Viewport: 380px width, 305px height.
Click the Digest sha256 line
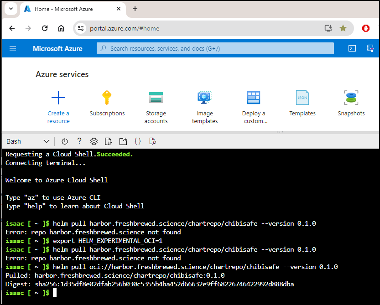pyautogui.click(x=150, y=284)
